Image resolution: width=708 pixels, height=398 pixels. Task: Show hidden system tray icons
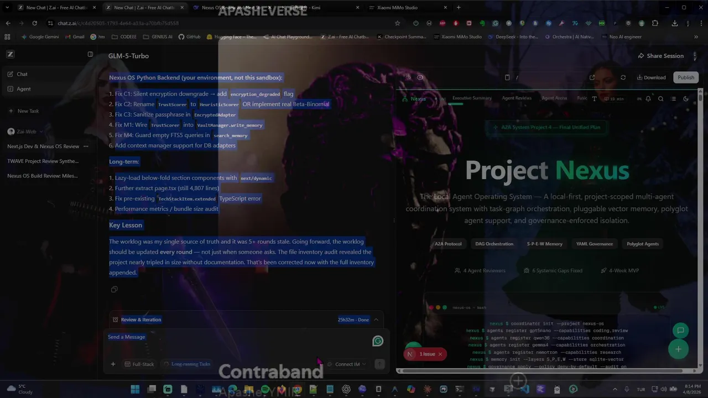(615, 389)
